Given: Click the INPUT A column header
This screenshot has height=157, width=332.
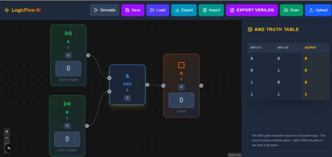Looking at the screenshot, I should coord(256,48).
